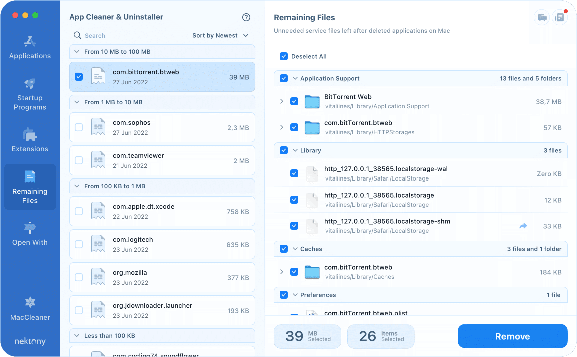Toggle the Deselect All checkbox
This screenshot has width=577, height=357.
[x=284, y=56]
